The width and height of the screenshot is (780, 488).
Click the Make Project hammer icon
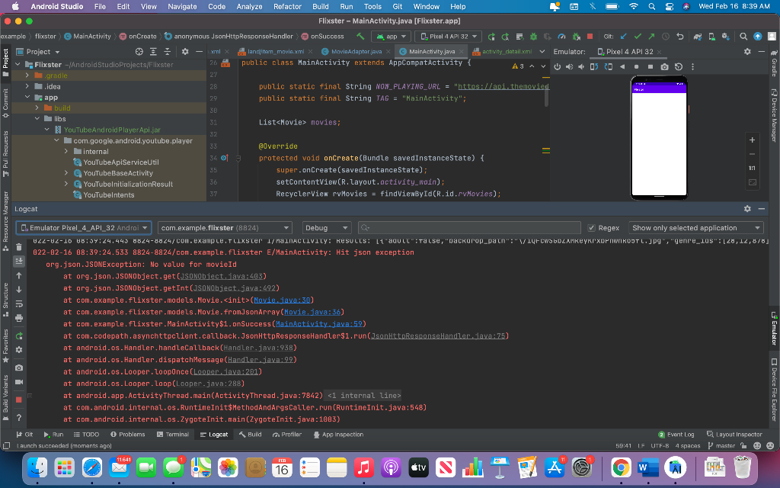tap(360, 37)
